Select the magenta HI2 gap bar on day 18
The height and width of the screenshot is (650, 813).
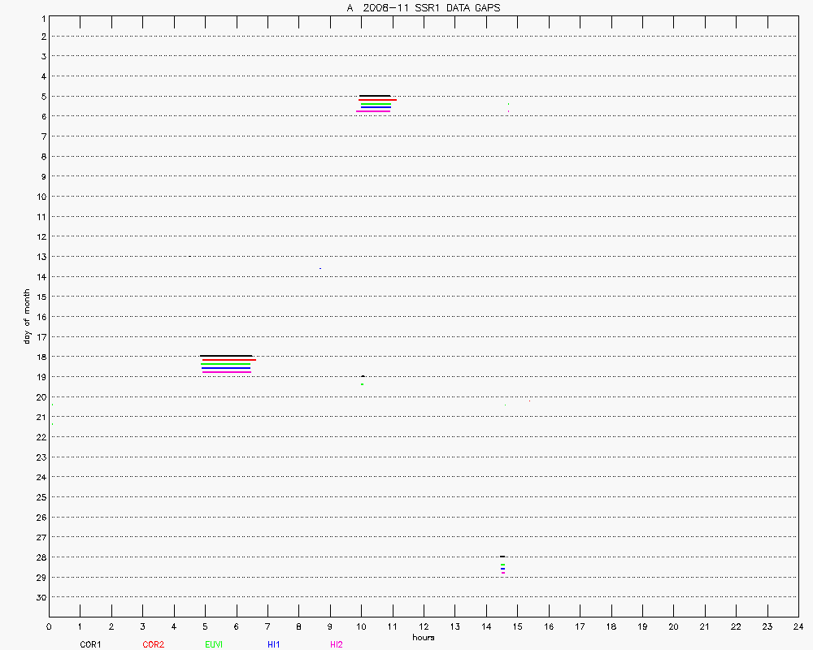pyautogui.click(x=226, y=372)
